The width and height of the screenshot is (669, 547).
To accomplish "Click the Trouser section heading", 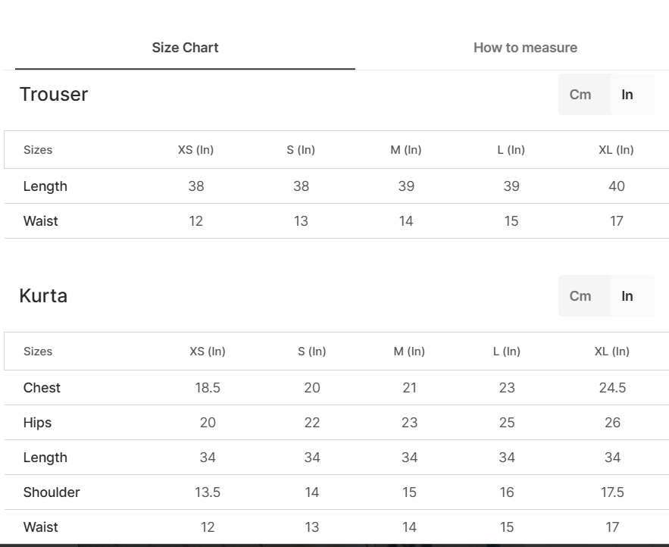I will pos(54,95).
